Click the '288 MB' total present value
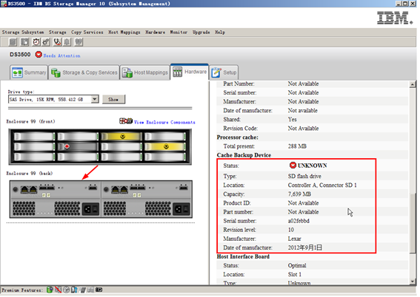The height and width of the screenshot is (297, 420). tap(297, 146)
